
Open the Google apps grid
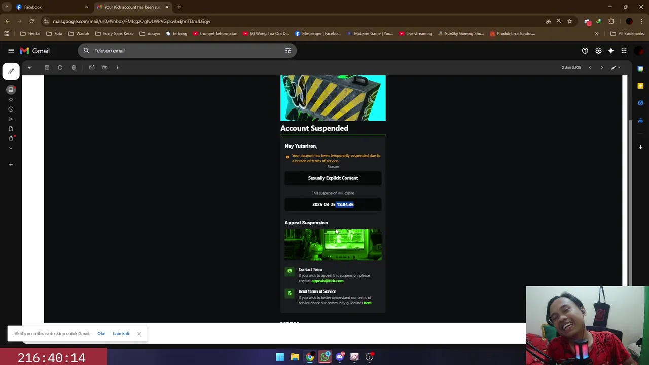coord(624,51)
